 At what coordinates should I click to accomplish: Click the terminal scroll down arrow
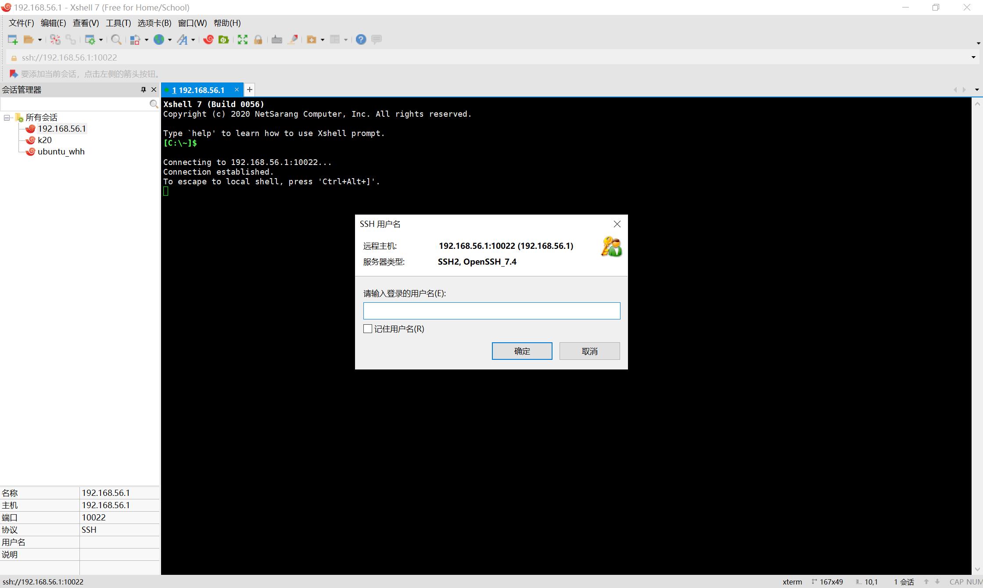977,569
